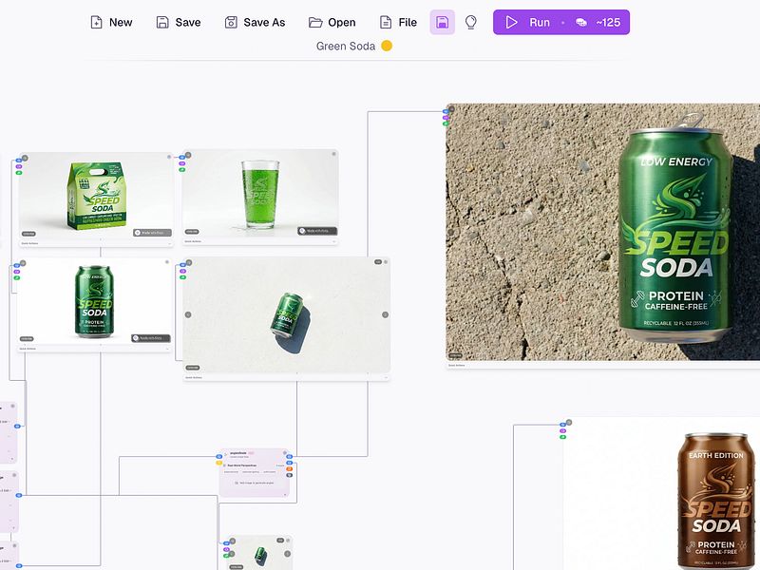
Task: Show the previous image in the tilted can node
Action: click(x=188, y=314)
